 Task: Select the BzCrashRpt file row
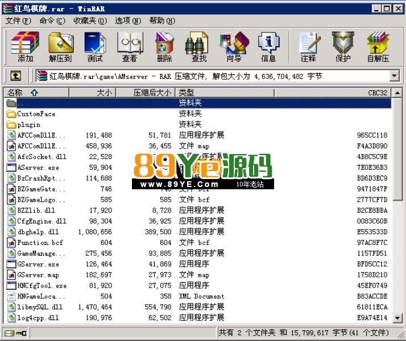point(198,178)
